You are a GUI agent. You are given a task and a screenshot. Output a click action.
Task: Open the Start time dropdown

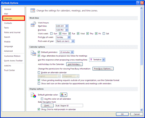[67, 26]
